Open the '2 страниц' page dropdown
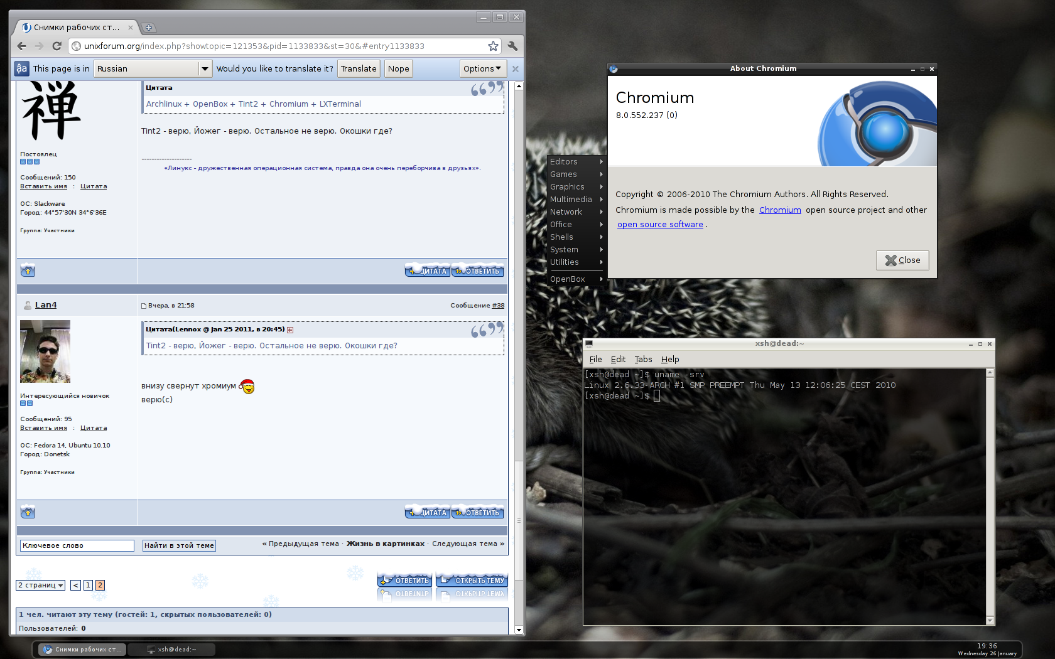The image size is (1055, 659). (40, 585)
